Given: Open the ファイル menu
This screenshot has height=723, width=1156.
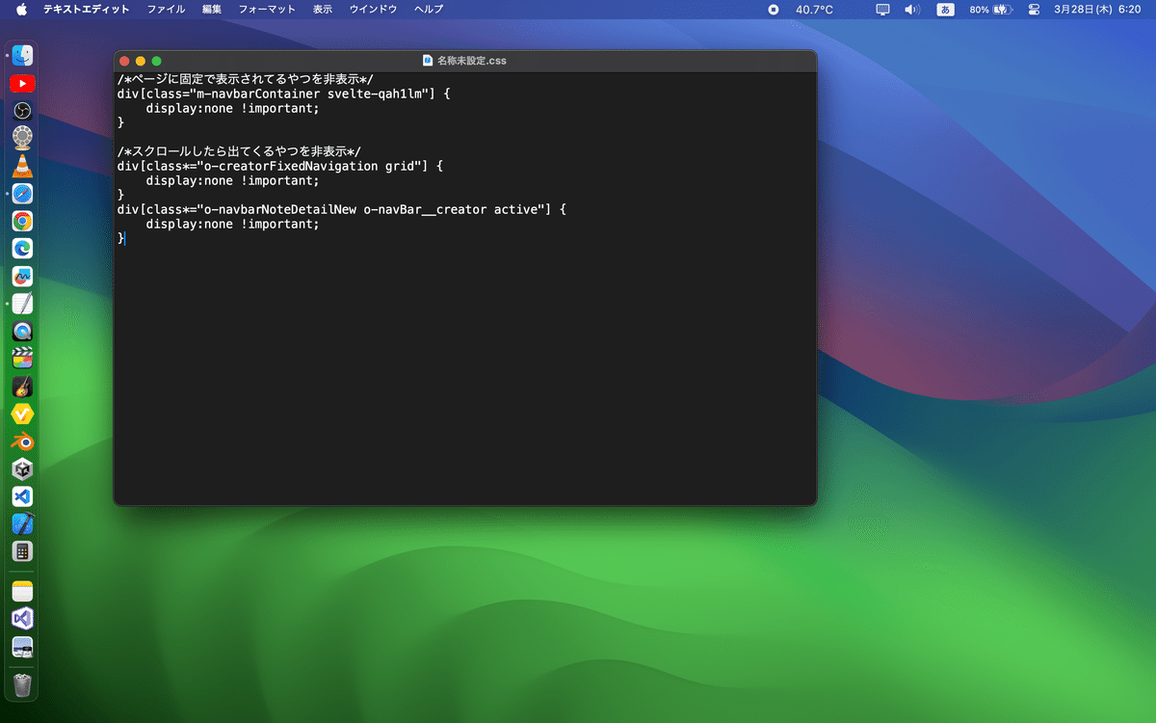Looking at the screenshot, I should point(166,9).
